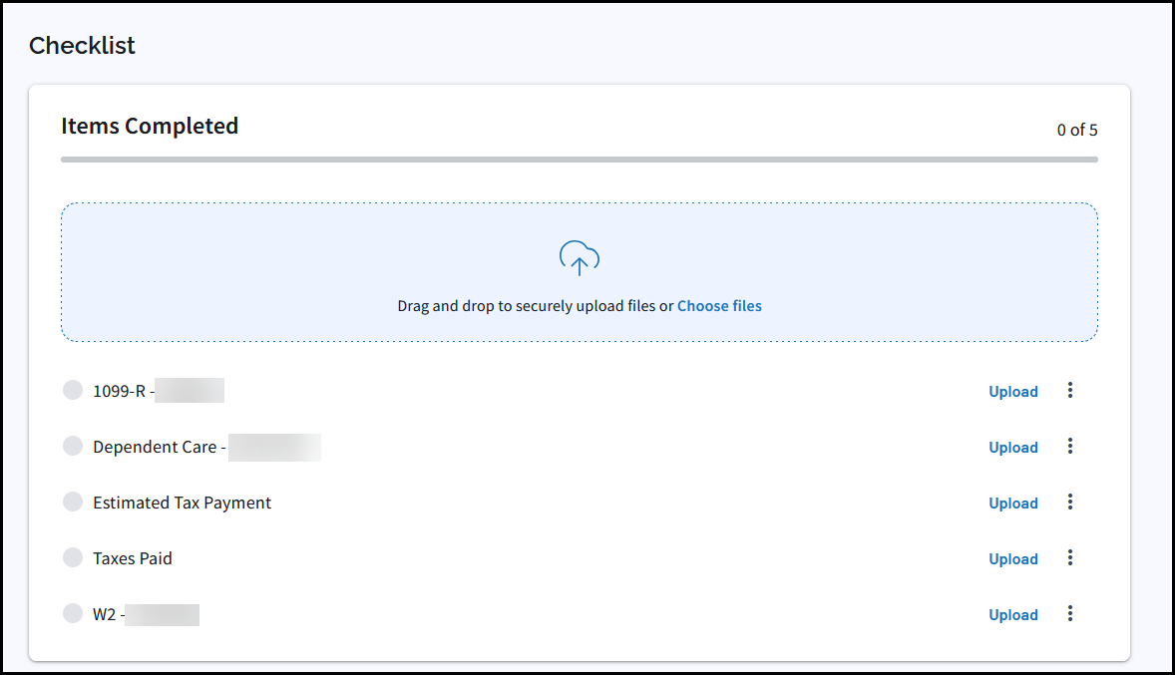Mark the W2 item as complete
The image size is (1175, 675).
coord(73,614)
